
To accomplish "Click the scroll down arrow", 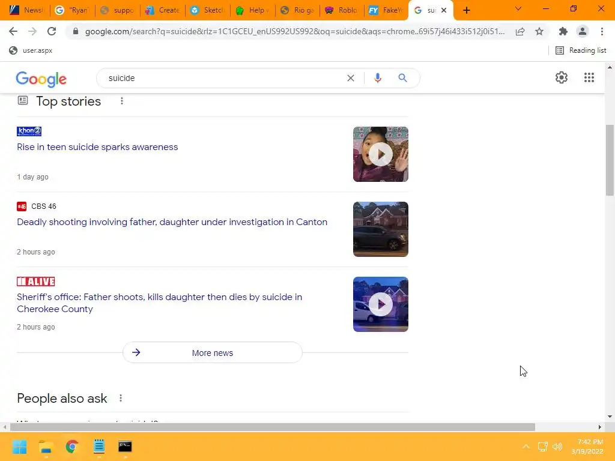I will point(610,417).
